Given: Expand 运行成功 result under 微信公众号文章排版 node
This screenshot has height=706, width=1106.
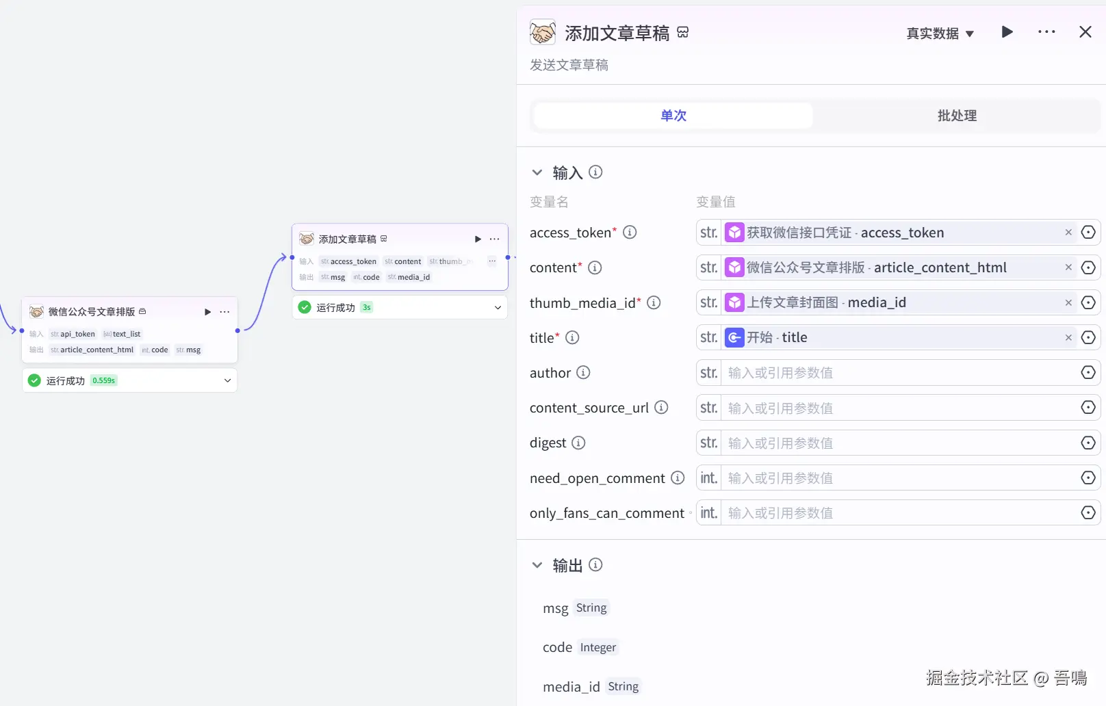Looking at the screenshot, I should (227, 380).
